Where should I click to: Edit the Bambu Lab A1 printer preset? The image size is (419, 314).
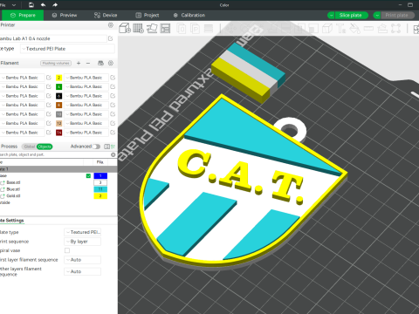pyautogui.click(x=111, y=38)
